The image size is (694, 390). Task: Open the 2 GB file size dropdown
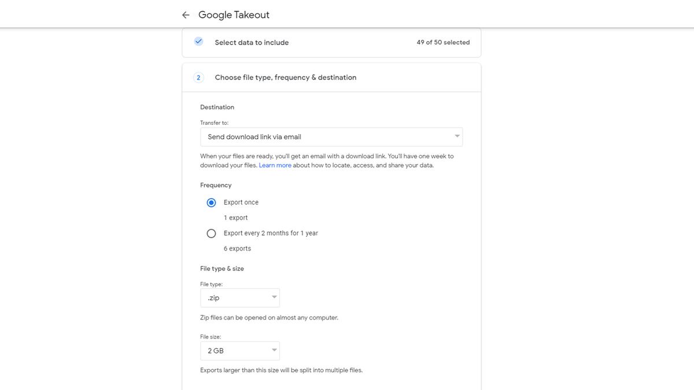click(x=239, y=350)
